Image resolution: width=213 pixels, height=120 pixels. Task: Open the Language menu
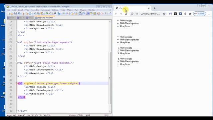(46, 10)
